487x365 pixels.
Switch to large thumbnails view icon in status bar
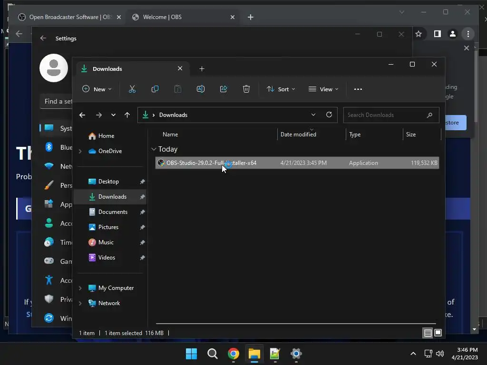(x=438, y=333)
